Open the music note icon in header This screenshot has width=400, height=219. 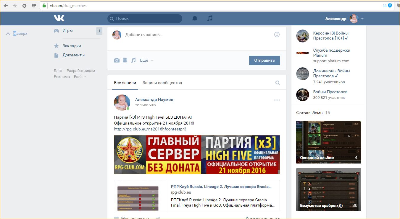point(210,18)
